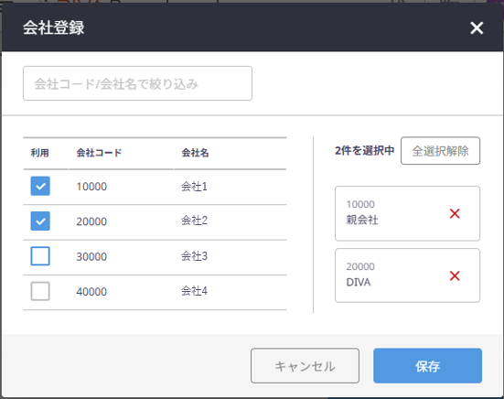The height and width of the screenshot is (399, 504).
Task: Select the 40000 code cell
Action: coord(91,292)
